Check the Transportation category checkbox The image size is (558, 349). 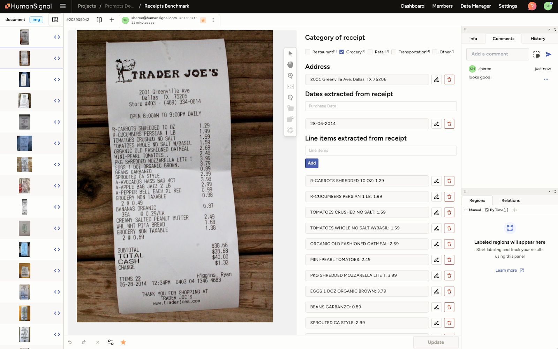(x=394, y=52)
